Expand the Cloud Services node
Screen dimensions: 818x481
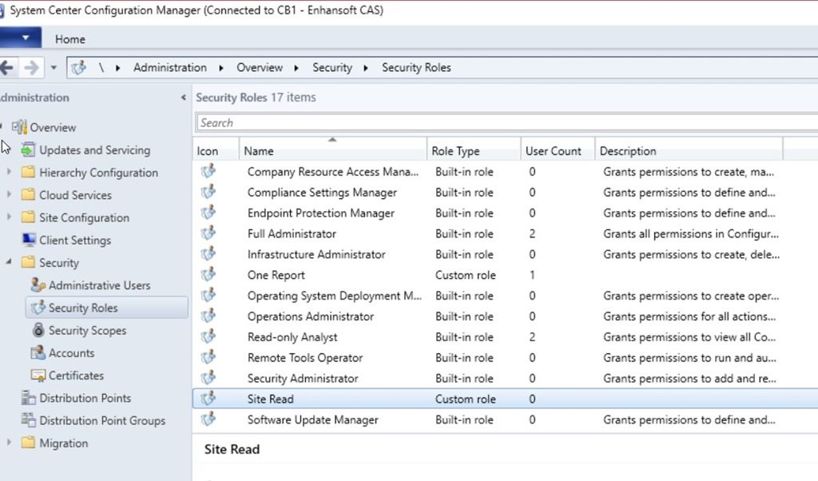point(9,194)
